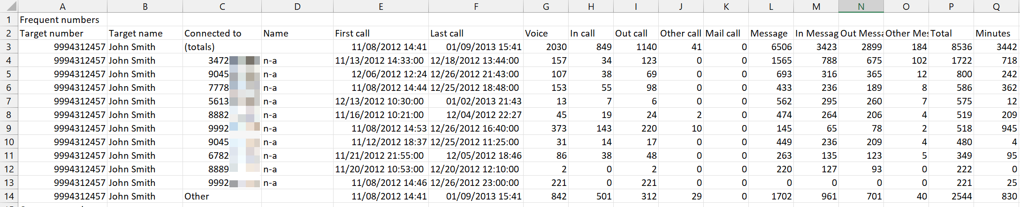The height and width of the screenshot is (207, 1020).
Task: Click the 'First call' header cell
Action: pos(352,33)
